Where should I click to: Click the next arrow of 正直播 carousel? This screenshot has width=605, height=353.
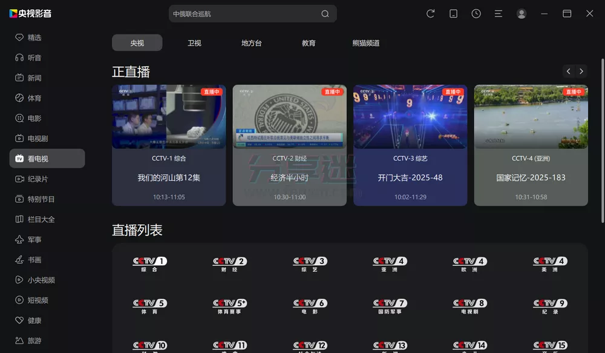[x=581, y=71]
